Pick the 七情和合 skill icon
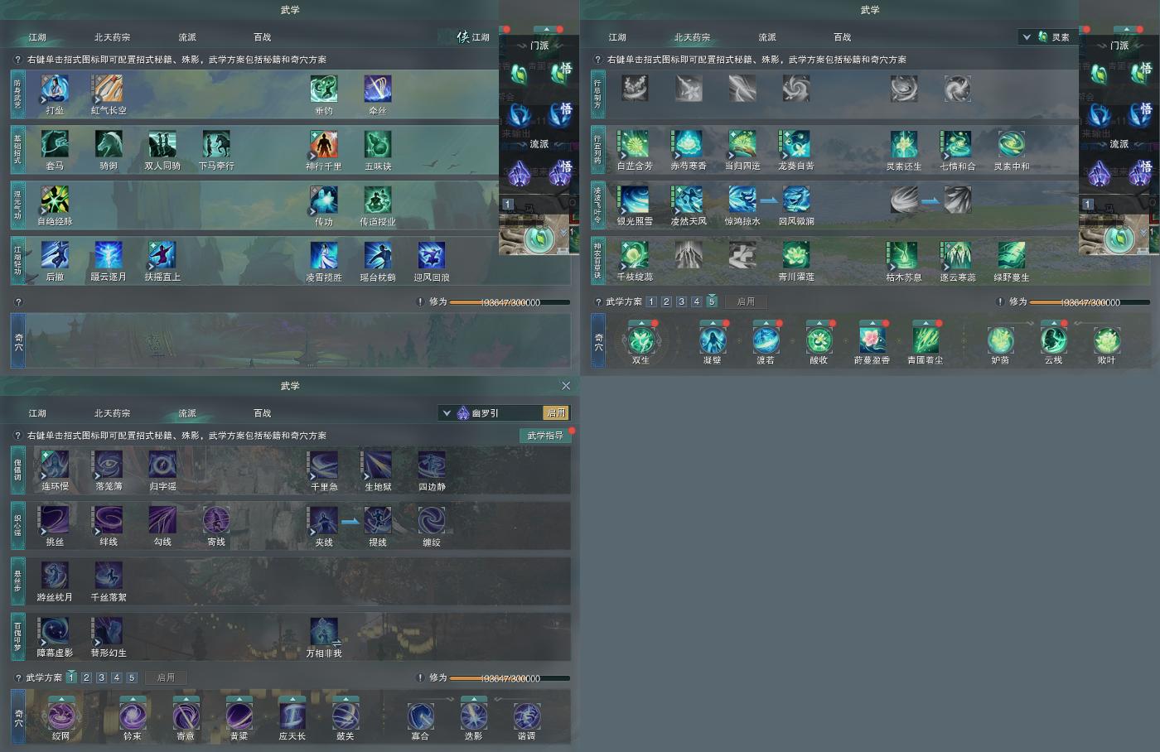This screenshot has height=752, width=1160. click(x=958, y=144)
